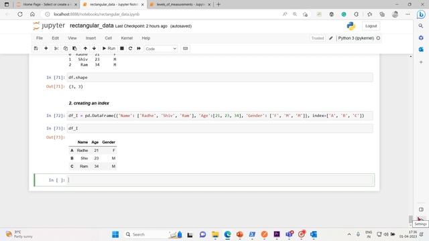Click the Logout button

[371, 26]
